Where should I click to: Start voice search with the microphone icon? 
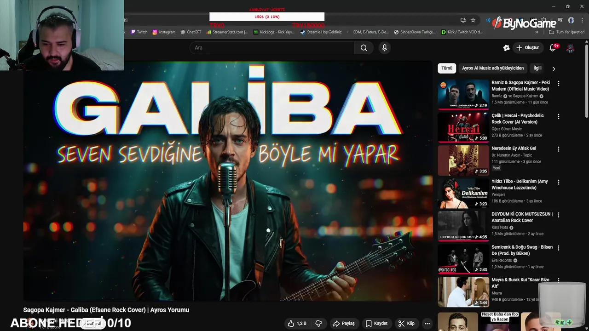[x=385, y=48]
